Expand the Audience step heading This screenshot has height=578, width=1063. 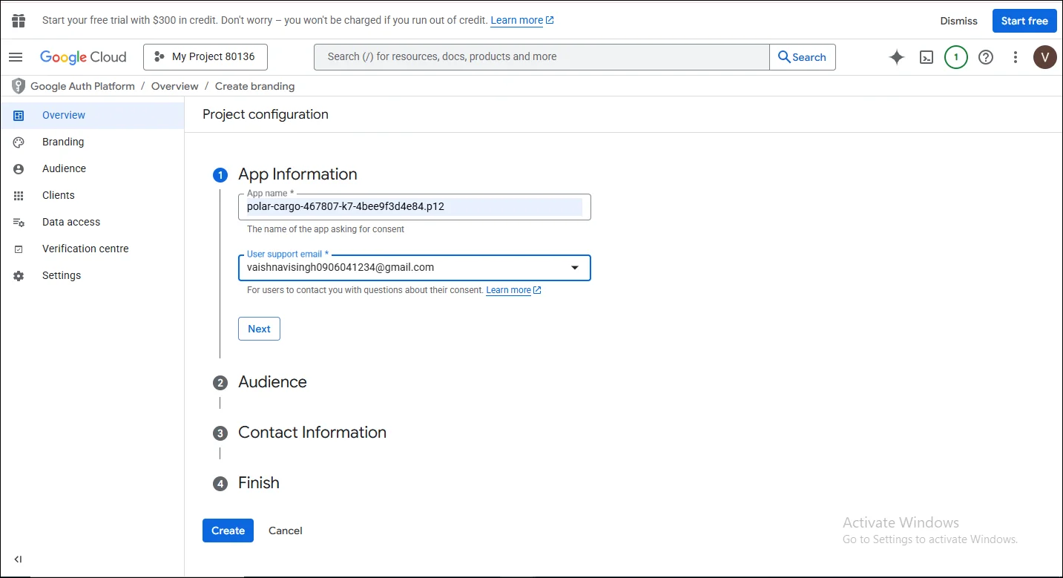(272, 382)
